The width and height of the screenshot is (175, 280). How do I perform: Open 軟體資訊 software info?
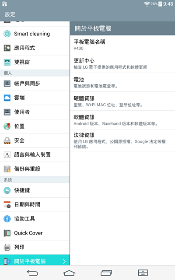tap(122, 120)
